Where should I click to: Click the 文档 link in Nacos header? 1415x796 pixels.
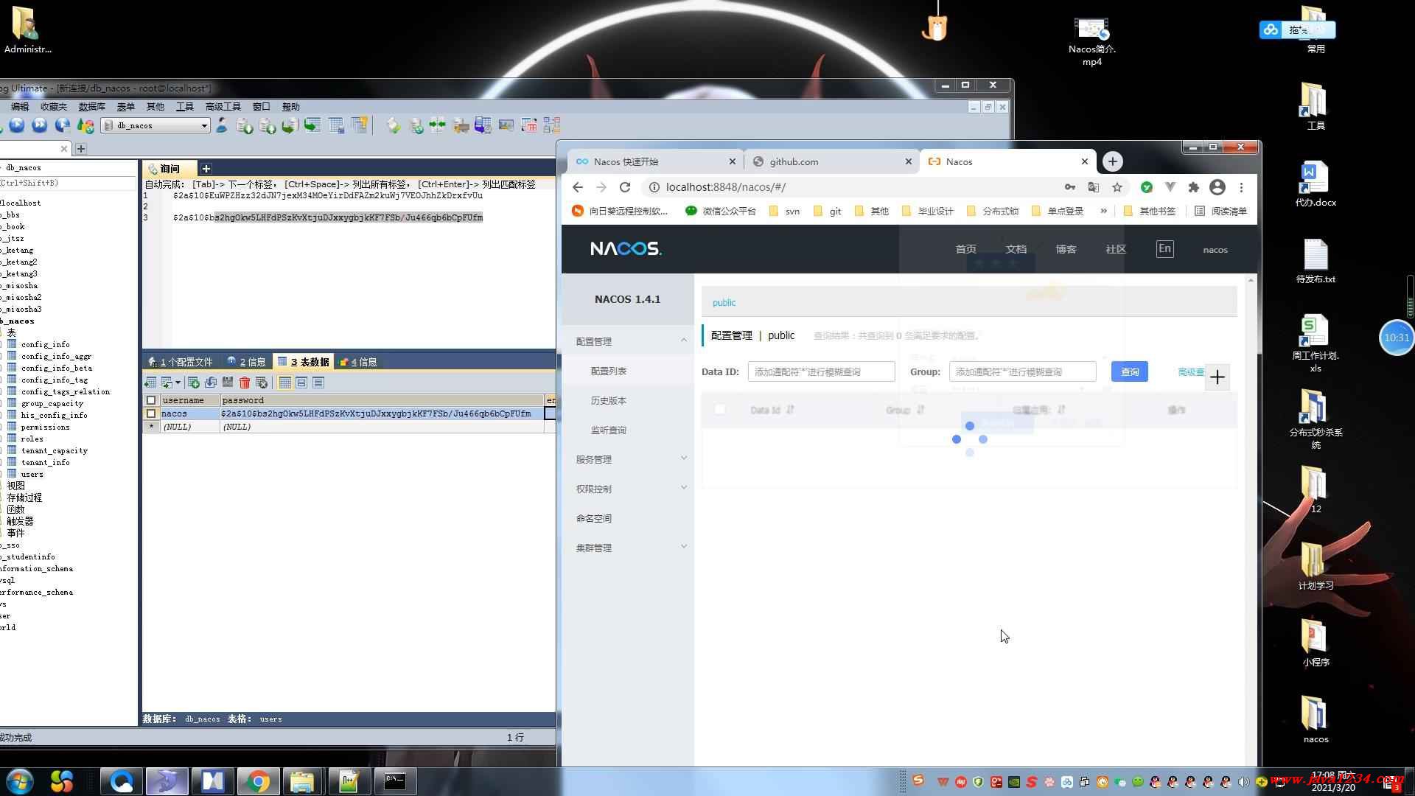(x=1016, y=249)
